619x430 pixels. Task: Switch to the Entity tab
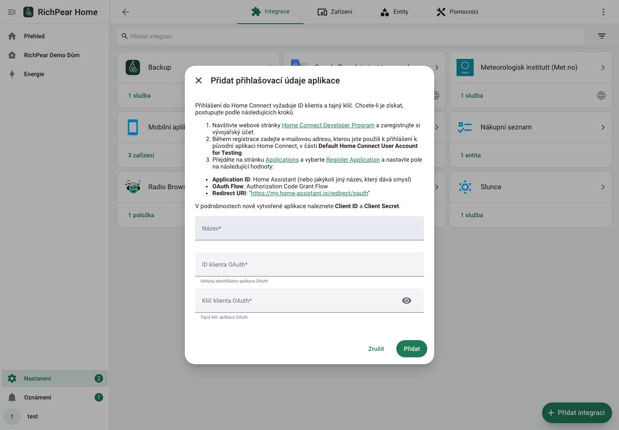(395, 12)
